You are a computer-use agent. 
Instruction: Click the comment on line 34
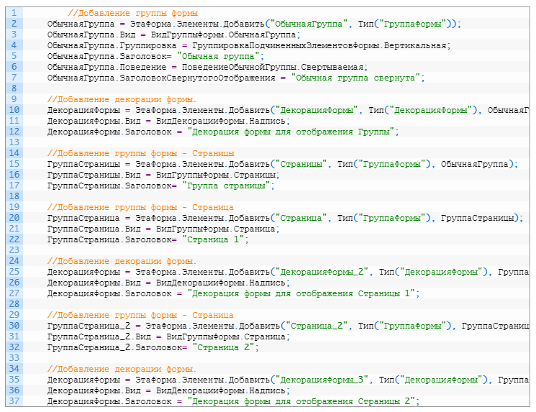point(122,370)
